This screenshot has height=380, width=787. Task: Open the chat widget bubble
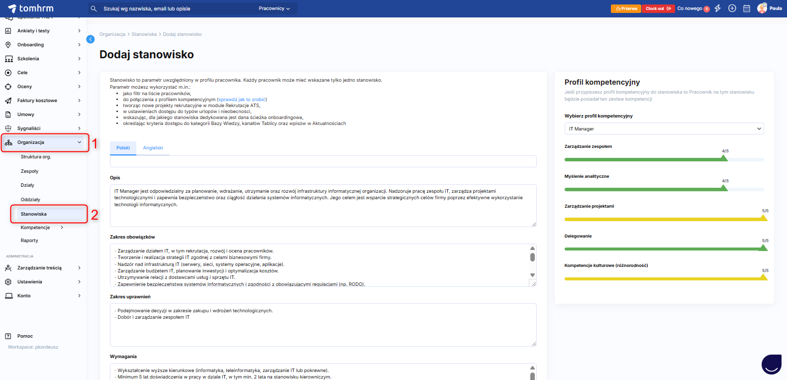click(772, 365)
